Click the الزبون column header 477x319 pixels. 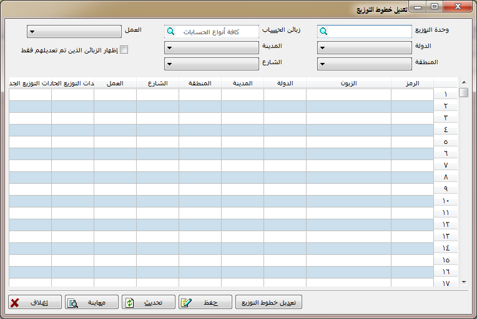tap(348, 83)
